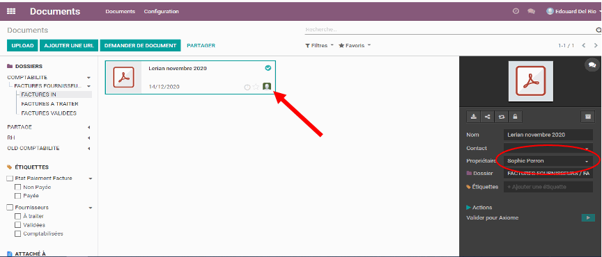Toggle the Actions section triangle
The image size is (602, 257).
468,208
